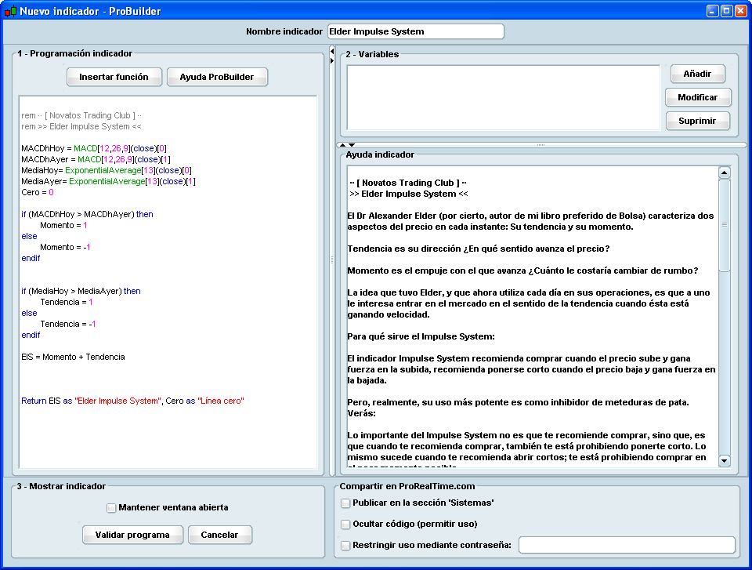Click the help text scrollbar down arrow
This screenshot has height=570, width=752.
pyautogui.click(x=724, y=461)
